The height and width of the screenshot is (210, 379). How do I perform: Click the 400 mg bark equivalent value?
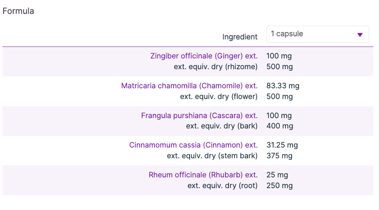[279, 126]
